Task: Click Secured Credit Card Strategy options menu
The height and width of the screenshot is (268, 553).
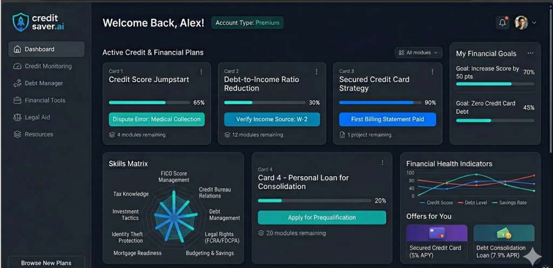Action: [432, 72]
